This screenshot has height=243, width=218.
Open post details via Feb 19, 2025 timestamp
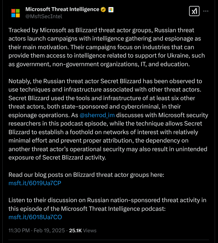click(49, 230)
